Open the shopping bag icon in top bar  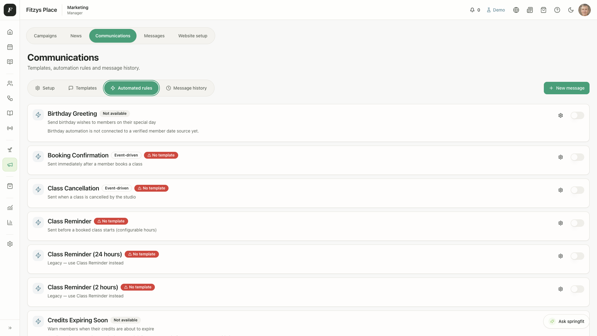(x=544, y=10)
